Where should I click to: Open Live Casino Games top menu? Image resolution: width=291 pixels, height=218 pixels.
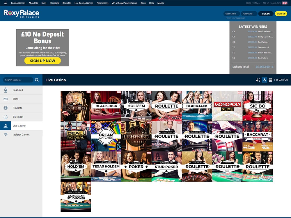84,3
